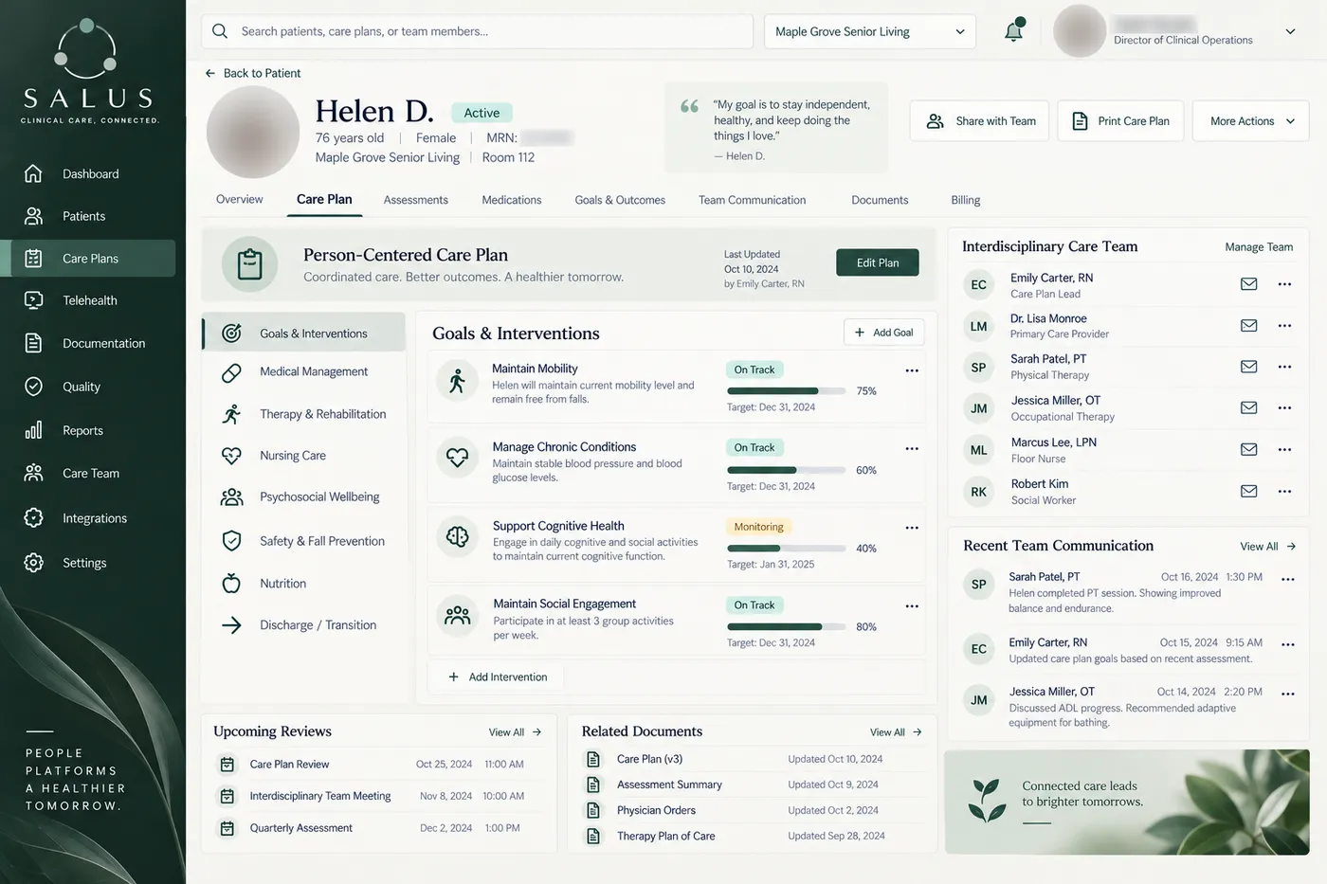Screen dimensions: 1327x884
Task: Email Jessica Miller, OT via envelope icon
Action: pyautogui.click(x=1249, y=407)
